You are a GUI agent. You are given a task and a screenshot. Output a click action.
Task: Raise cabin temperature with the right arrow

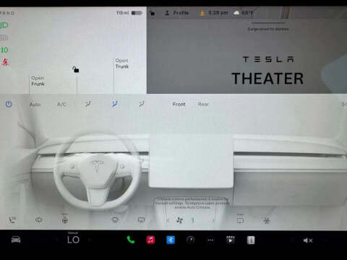[x=90, y=240]
